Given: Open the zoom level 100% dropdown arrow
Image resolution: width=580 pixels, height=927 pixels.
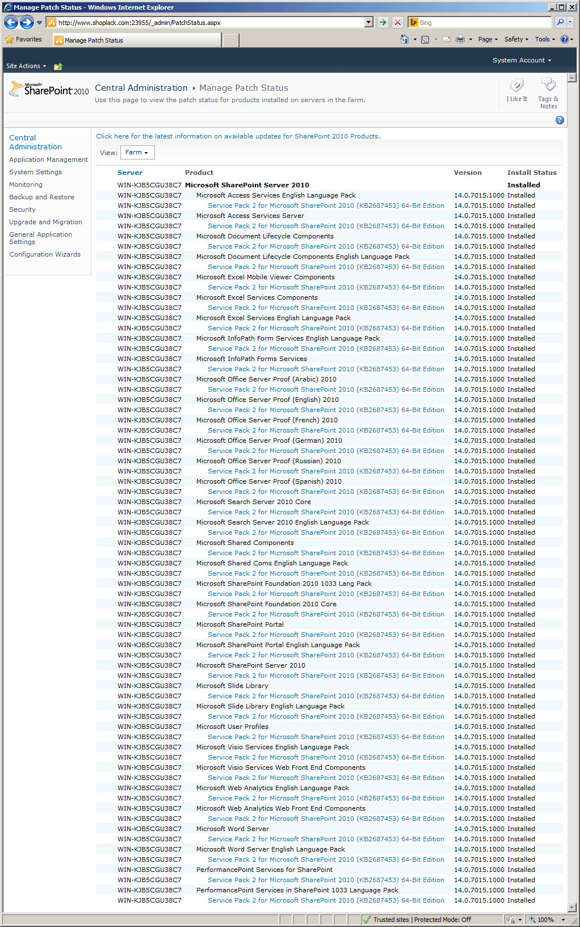Looking at the screenshot, I should (x=564, y=920).
